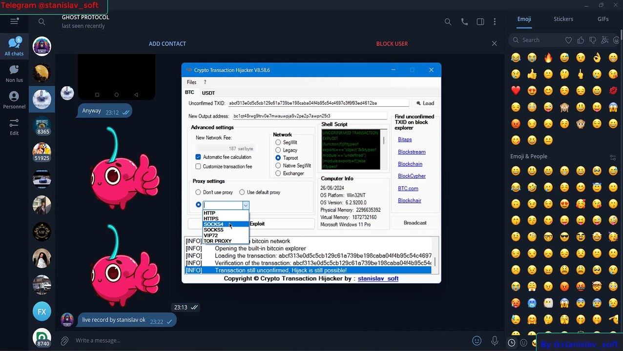Open the Bitaps explorer link
The width and height of the screenshot is (623, 351).
(x=405, y=139)
